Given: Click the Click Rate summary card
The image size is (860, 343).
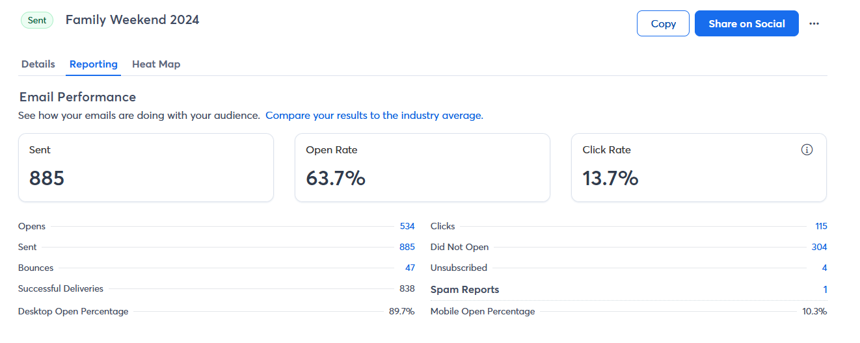Looking at the screenshot, I should pyautogui.click(x=698, y=168).
